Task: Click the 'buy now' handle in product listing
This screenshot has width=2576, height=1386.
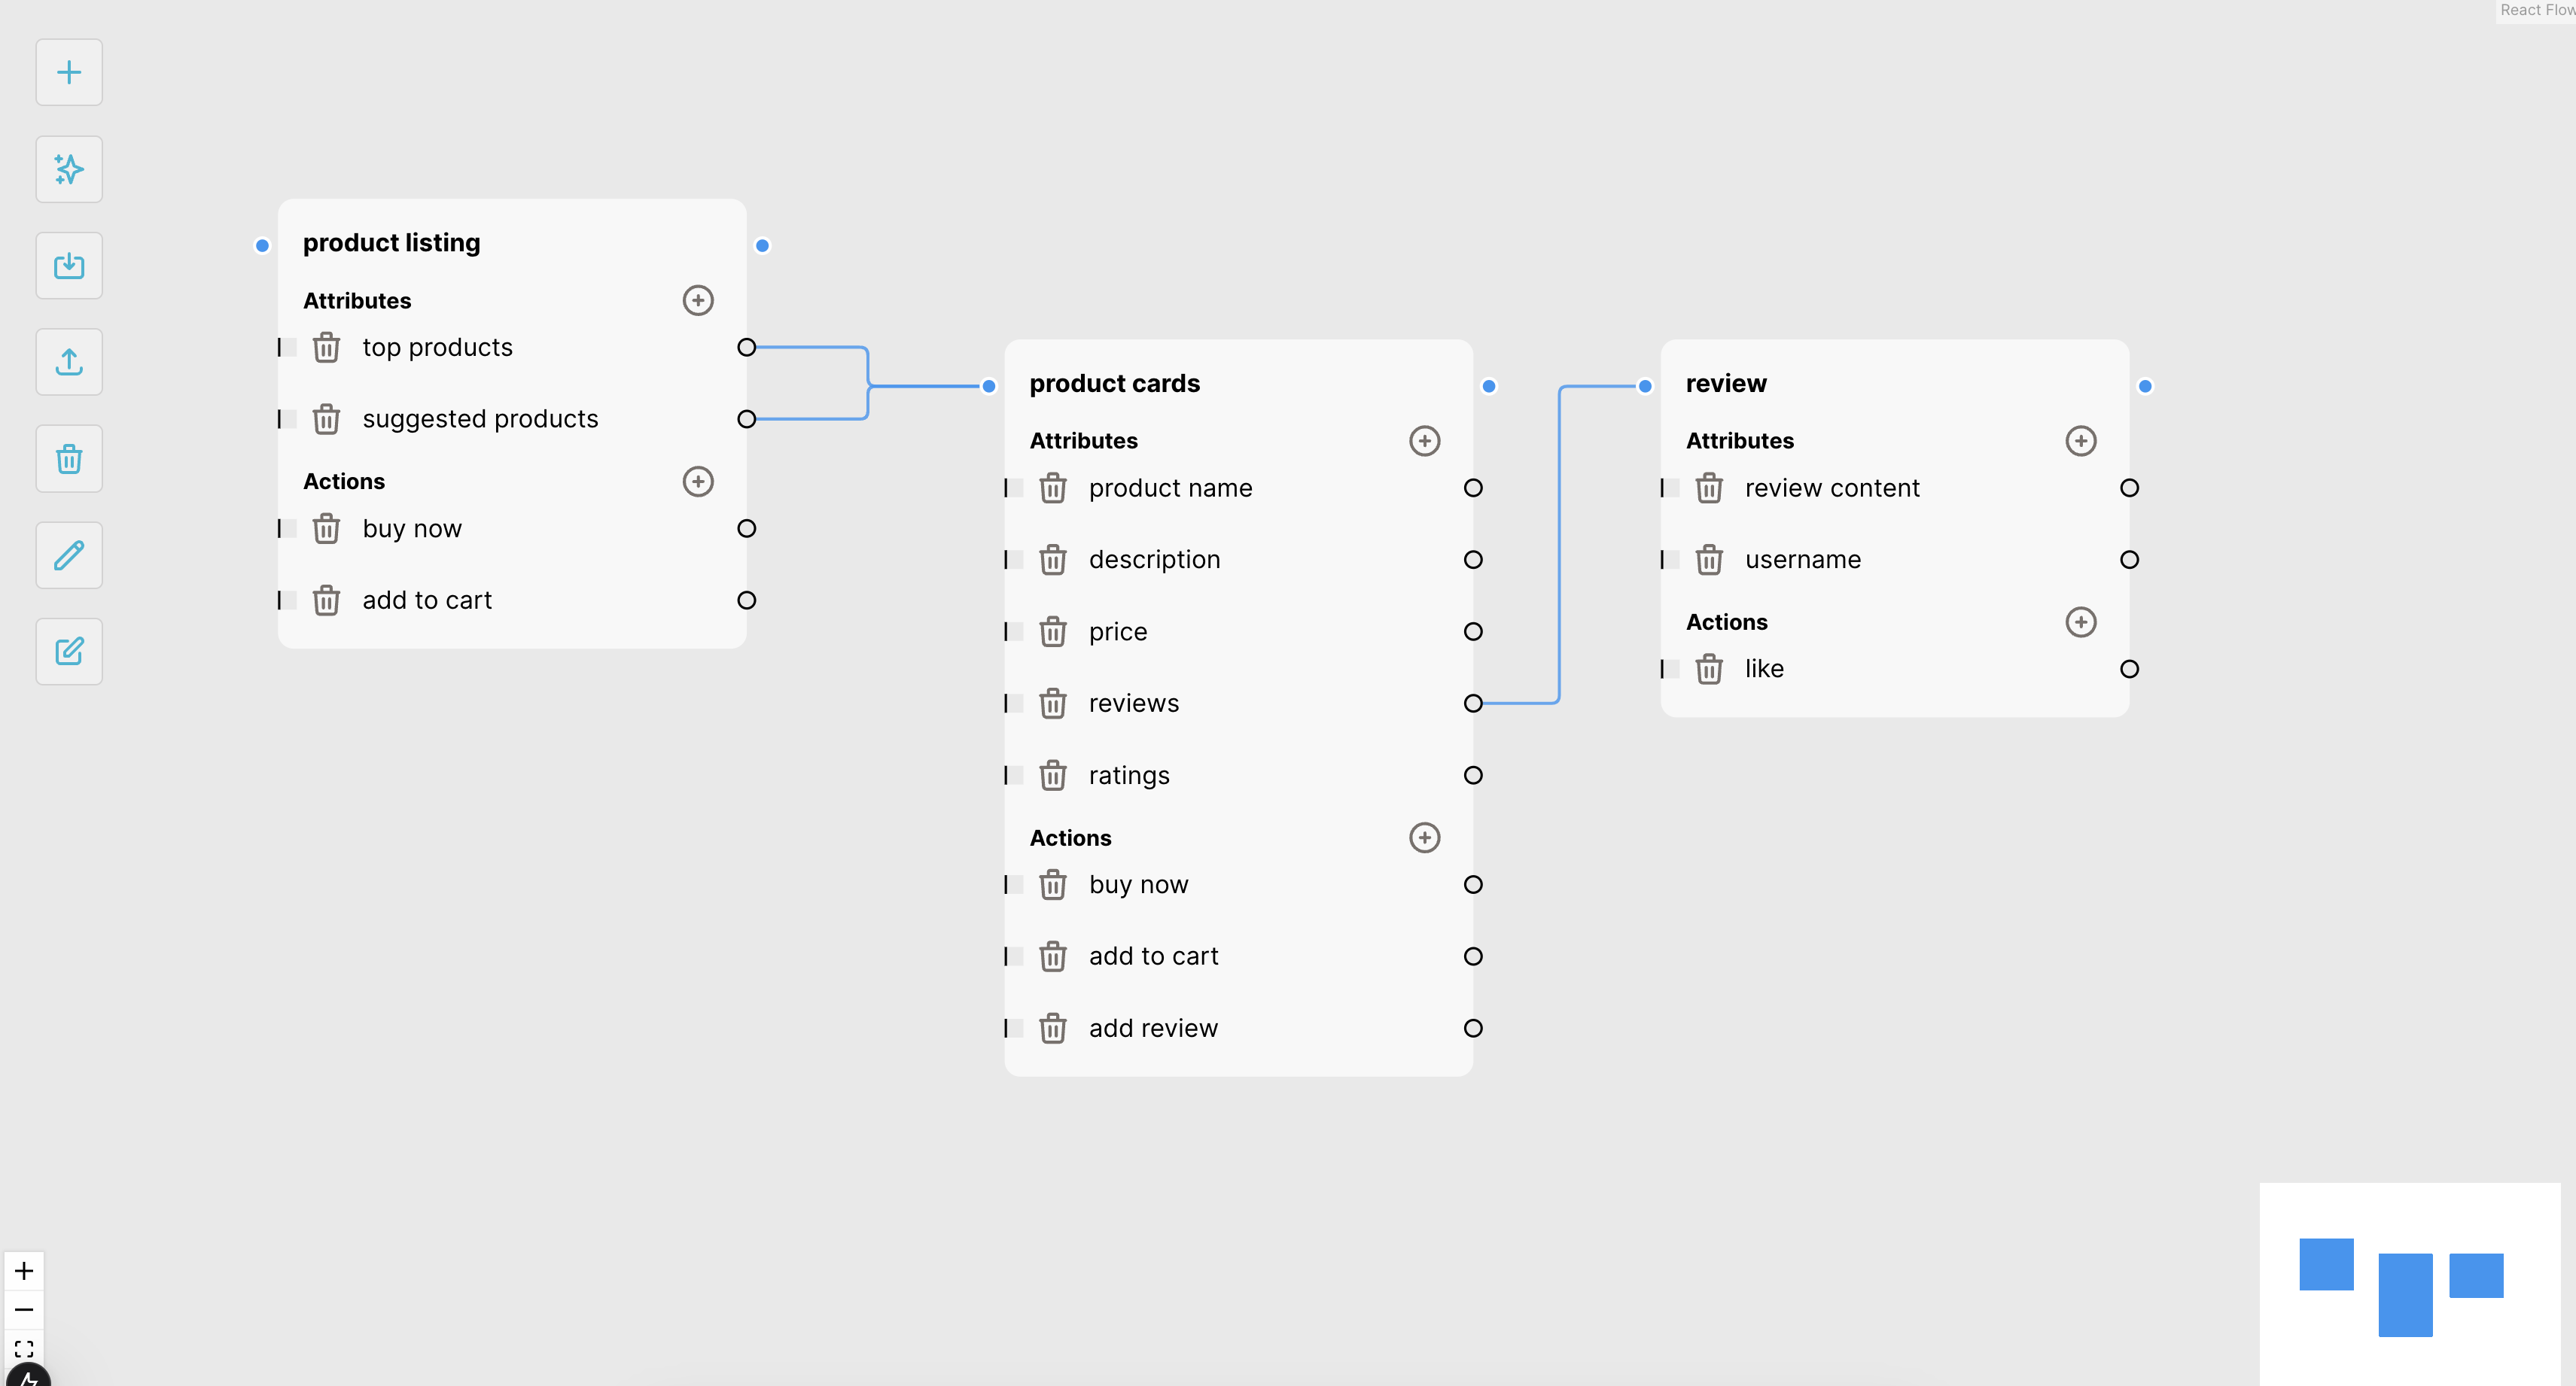Action: [746, 529]
